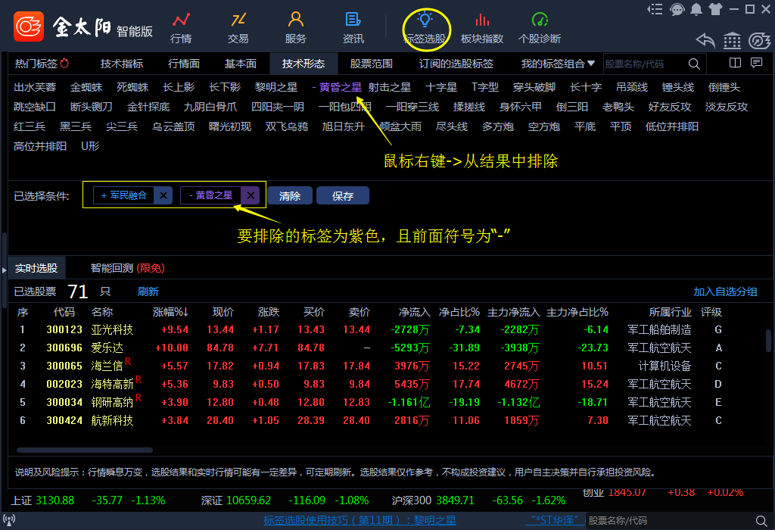Toggle the 黎明之星 pattern tag
Screen dimensions: 775x530
276,88
